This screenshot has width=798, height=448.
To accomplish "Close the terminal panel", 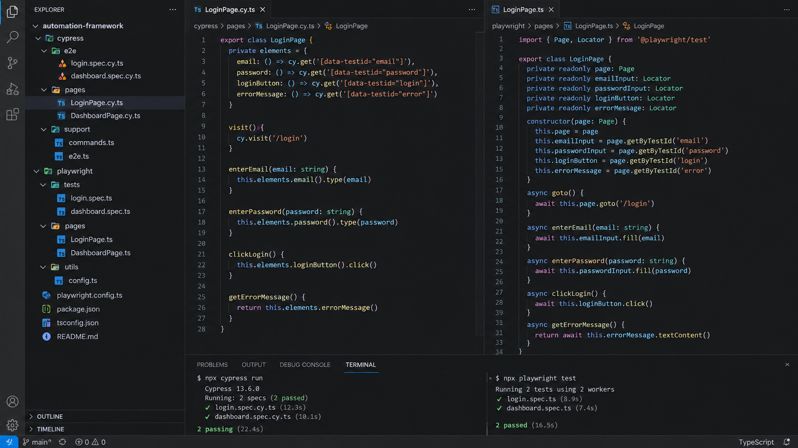I will point(787,365).
